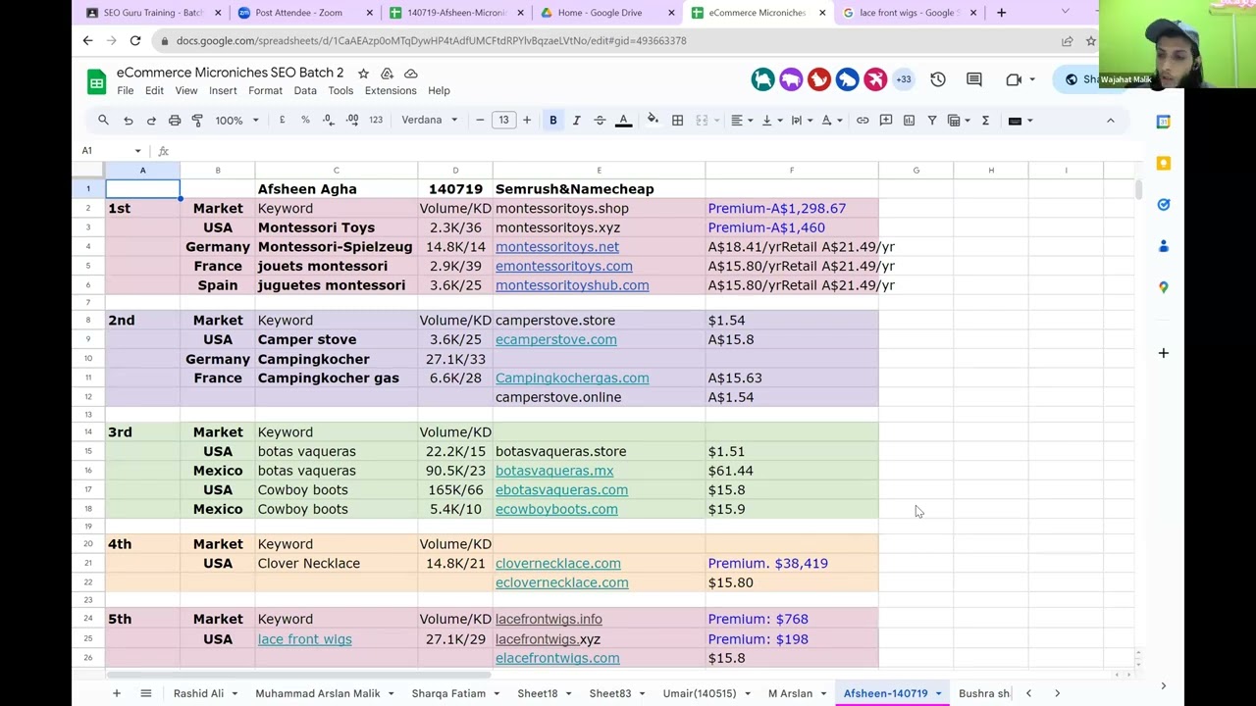Image resolution: width=1256 pixels, height=706 pixels.
Task: Show the +33 other collaborators
Action: tap(903, 79)
